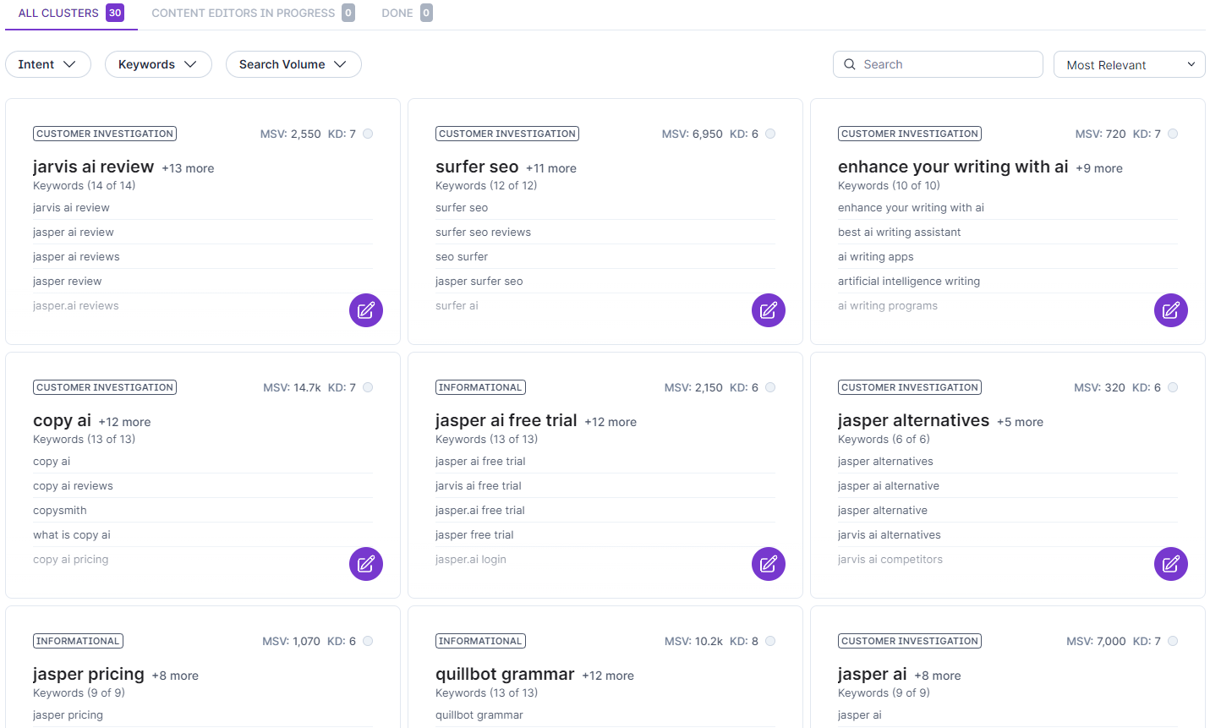Click the search magnifier icon

click(850, 64)
